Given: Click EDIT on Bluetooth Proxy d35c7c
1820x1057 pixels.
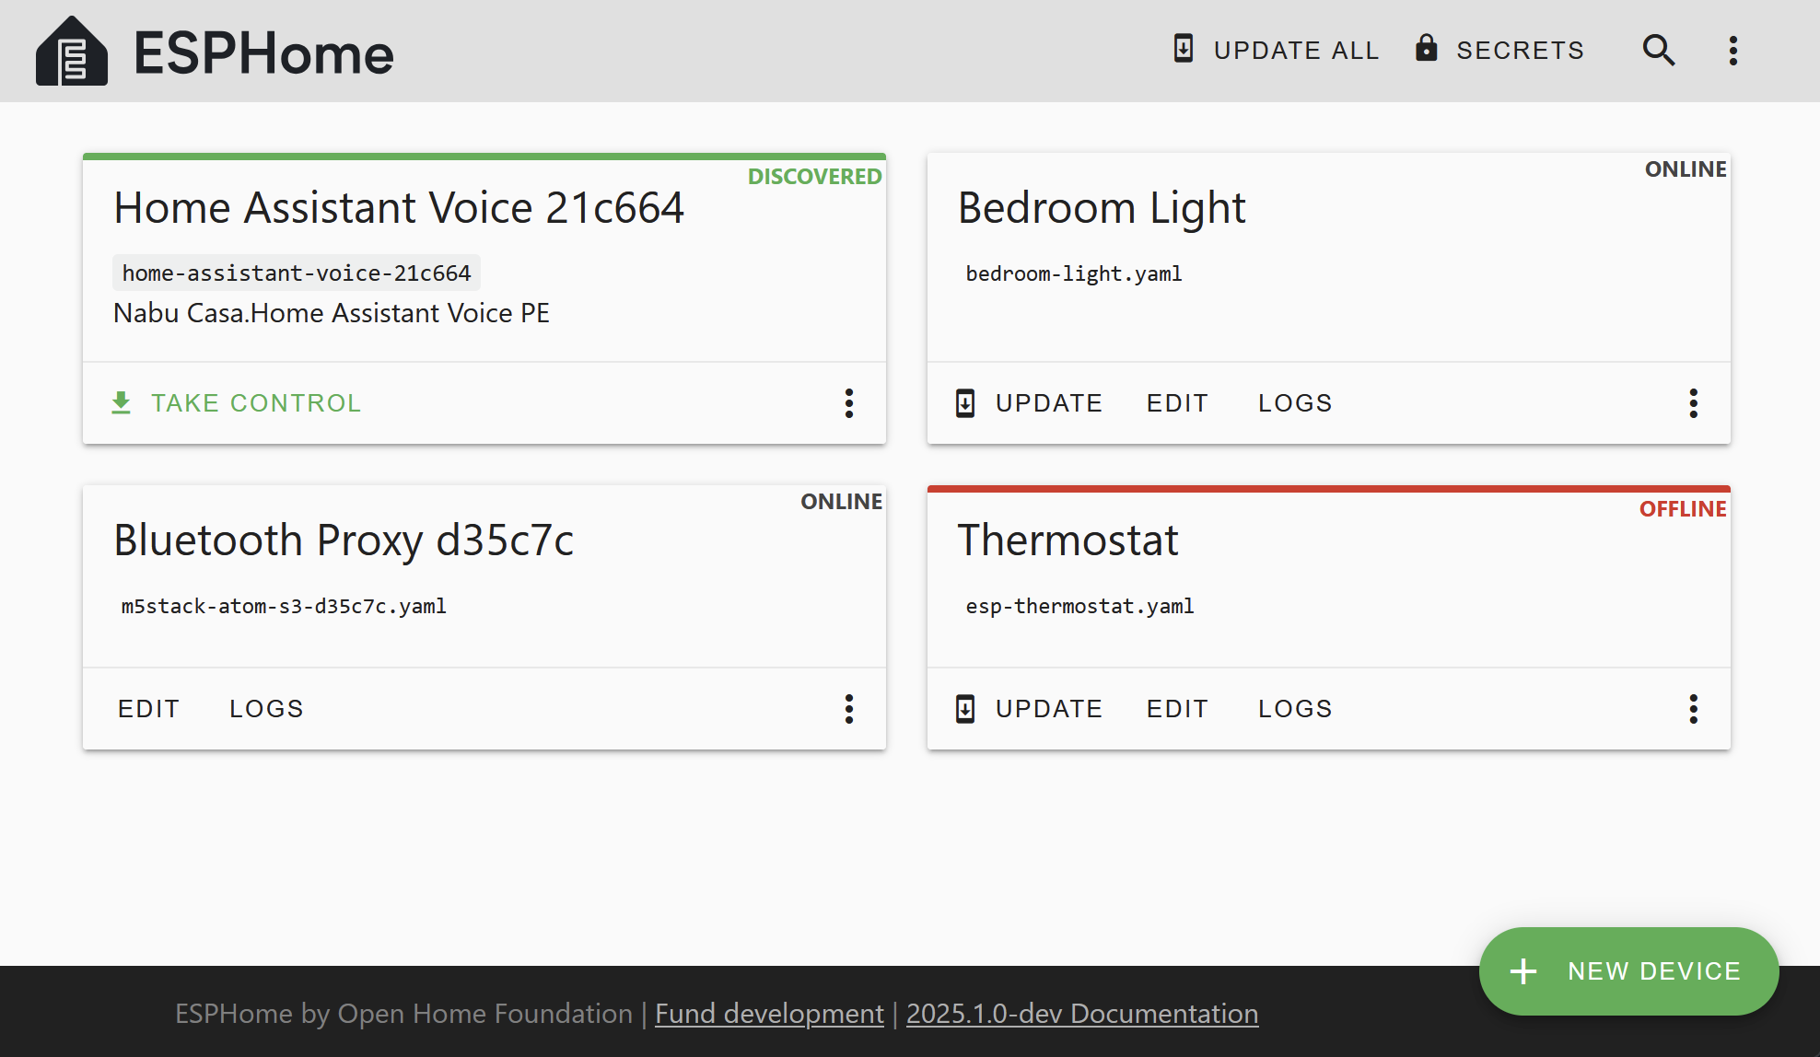Looking at the screenshot, I should pos(147,707).
